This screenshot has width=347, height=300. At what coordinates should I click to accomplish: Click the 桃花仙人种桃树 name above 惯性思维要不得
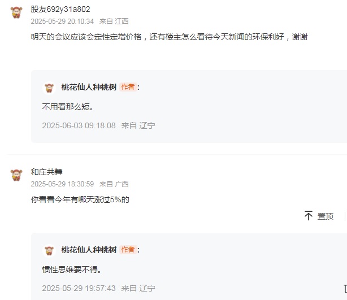click(89, 250)
